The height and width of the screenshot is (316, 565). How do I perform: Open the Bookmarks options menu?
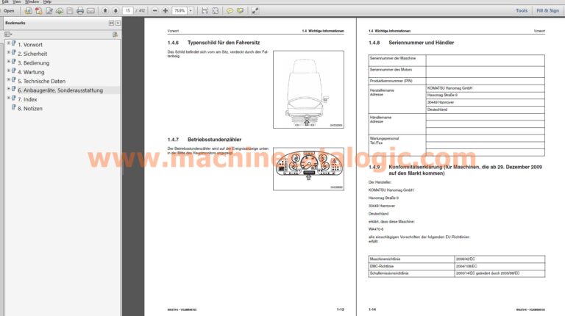[x=8, y=35]
